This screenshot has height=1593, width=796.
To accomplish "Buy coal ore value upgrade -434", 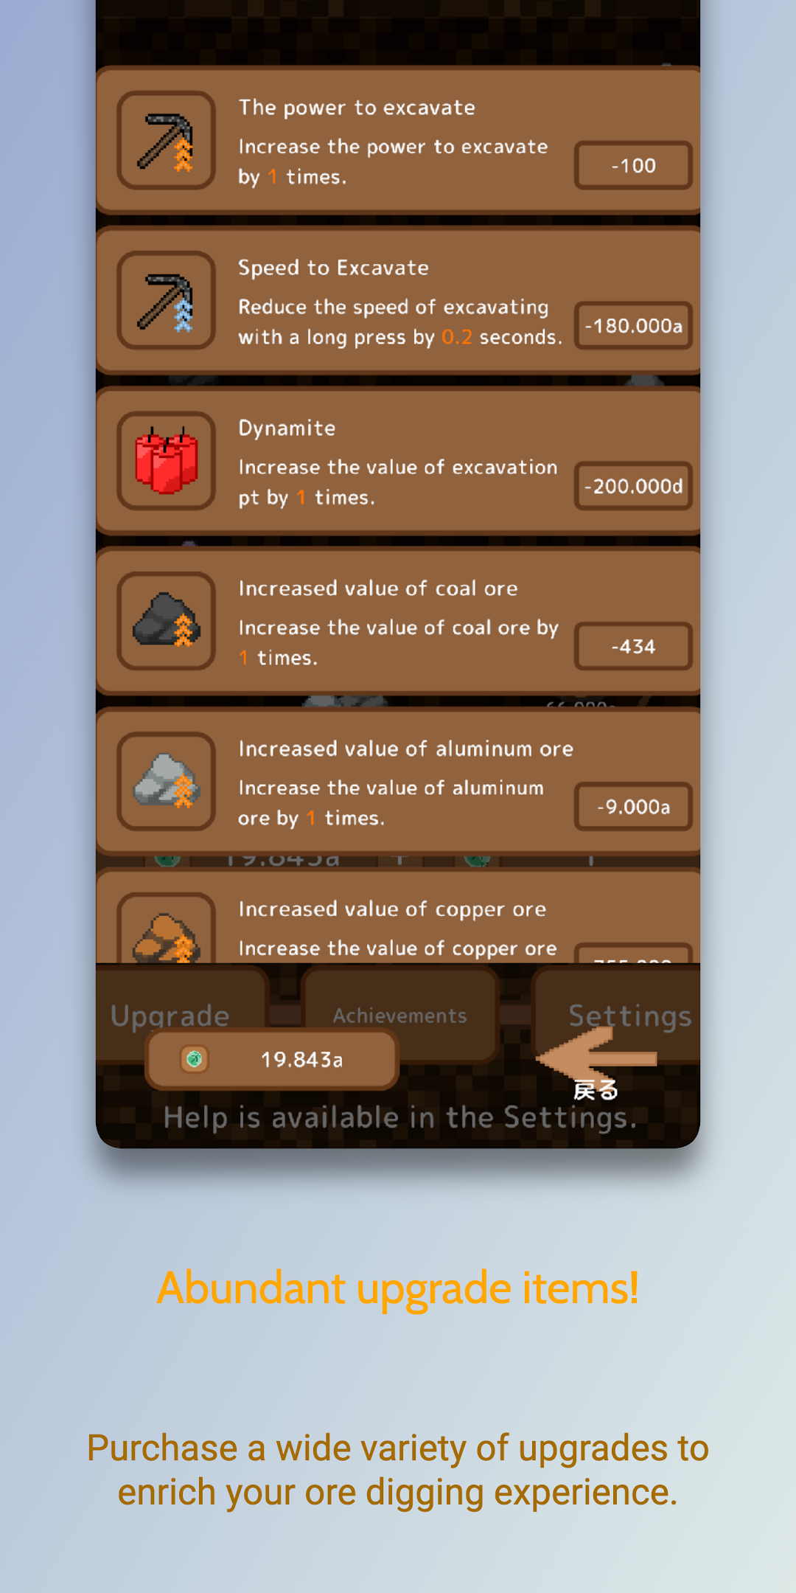I will pyautogui.click(x=633, y=646).
